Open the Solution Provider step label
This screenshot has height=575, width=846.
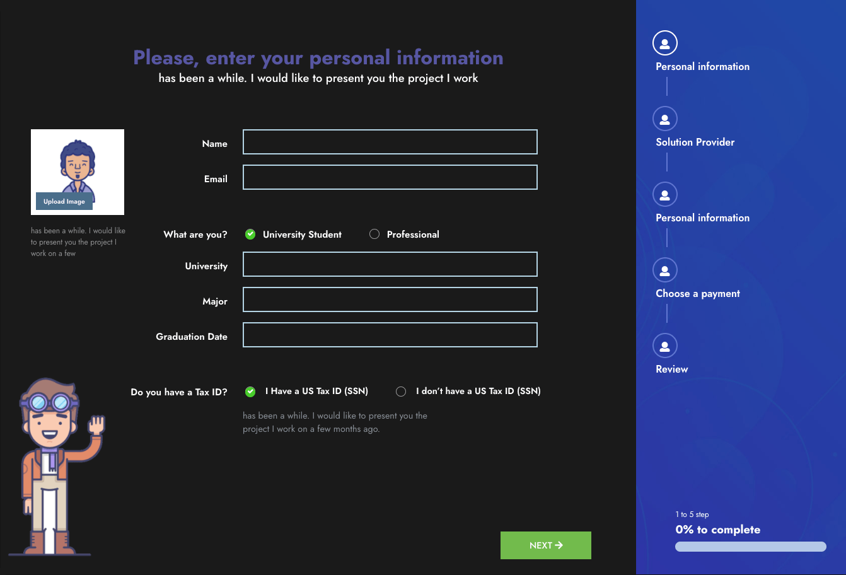tap(695, 142)
